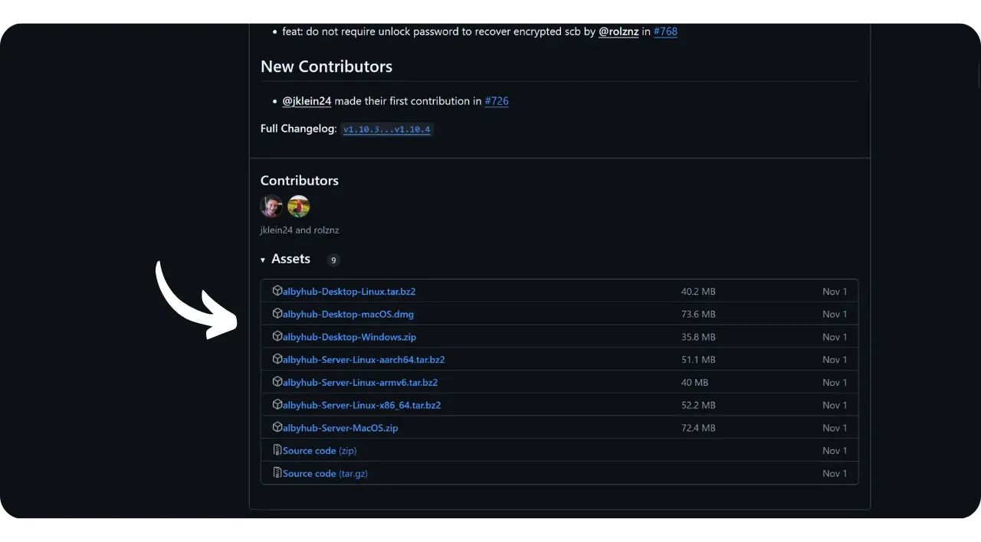Open pull request #768 link
The image size is (981, 542).
click(x=665, y=31)
